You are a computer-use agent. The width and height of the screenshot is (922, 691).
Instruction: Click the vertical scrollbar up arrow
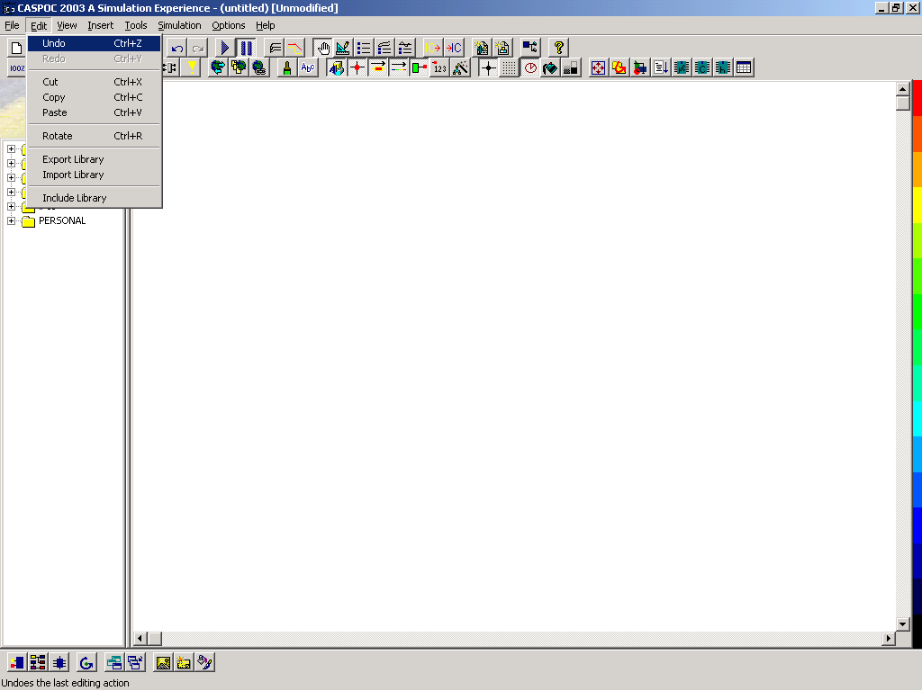pos(902,89)
